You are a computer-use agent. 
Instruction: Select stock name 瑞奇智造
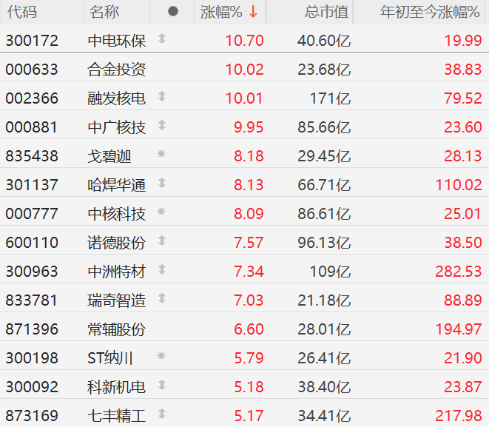(117, 300)
